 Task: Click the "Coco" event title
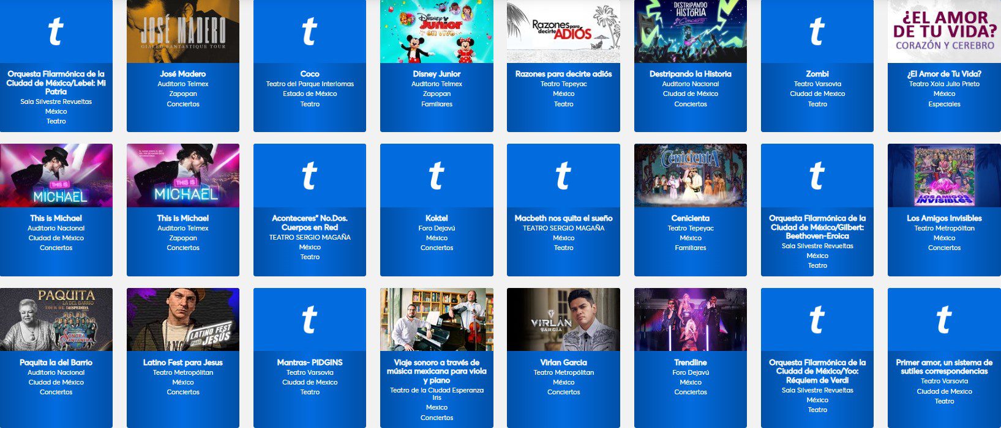310,74
